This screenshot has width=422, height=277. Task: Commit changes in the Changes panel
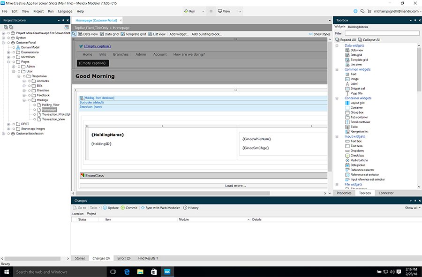pyautogui.click(x=129, y=208)
